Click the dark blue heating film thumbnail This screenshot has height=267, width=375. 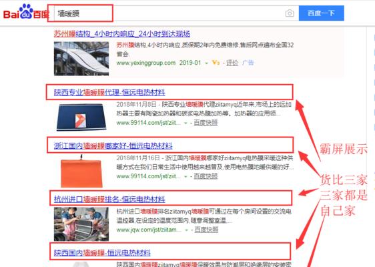pyautogui.click(x=81, y=117)
